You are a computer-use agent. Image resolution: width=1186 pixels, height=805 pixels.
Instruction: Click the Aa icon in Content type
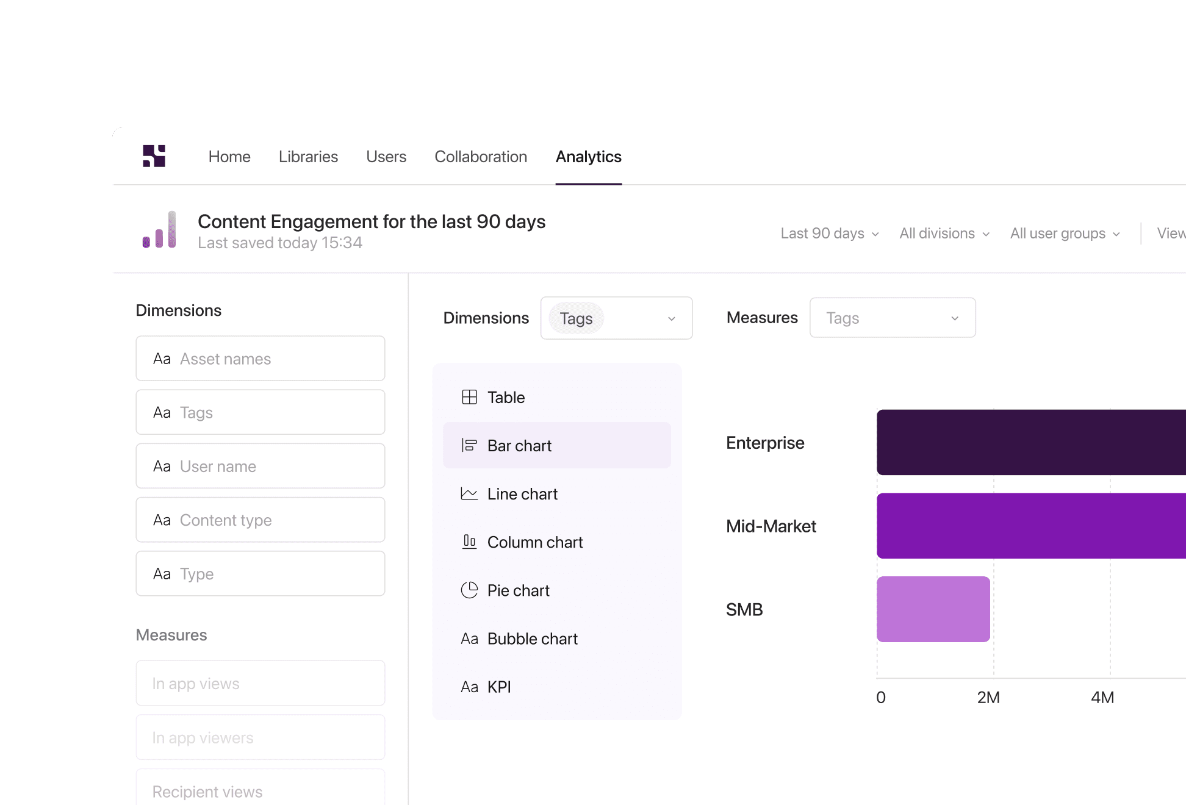coord(162,520)
